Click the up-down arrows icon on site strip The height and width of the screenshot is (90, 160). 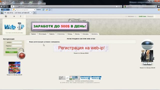[x=20, y=16]
